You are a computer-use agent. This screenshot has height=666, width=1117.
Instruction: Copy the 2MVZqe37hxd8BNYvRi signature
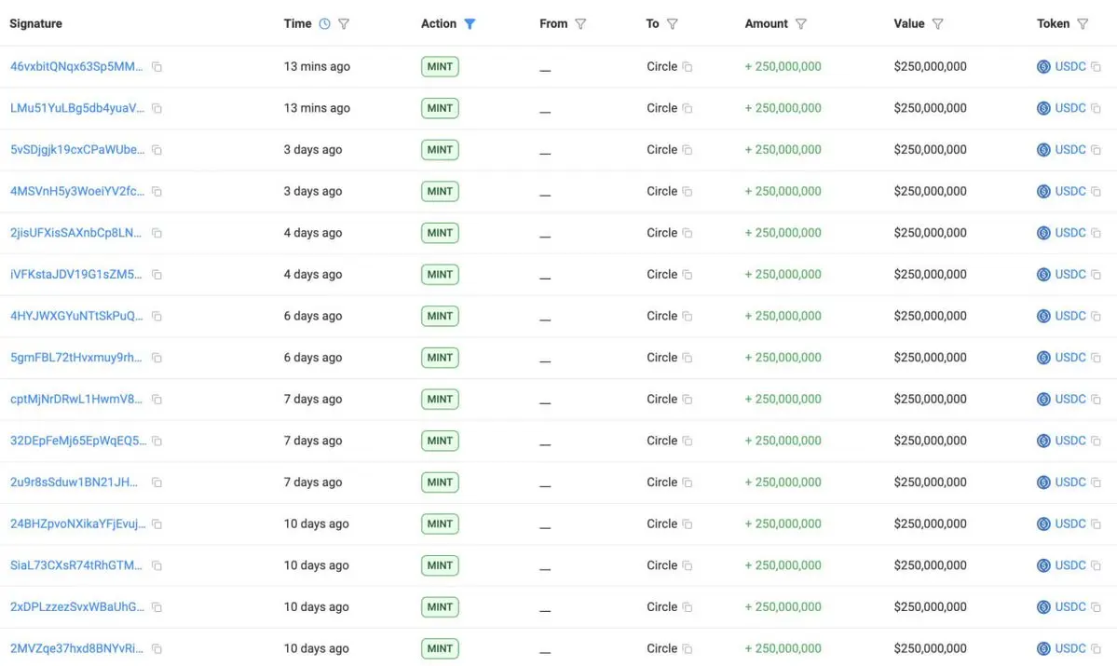157,649
